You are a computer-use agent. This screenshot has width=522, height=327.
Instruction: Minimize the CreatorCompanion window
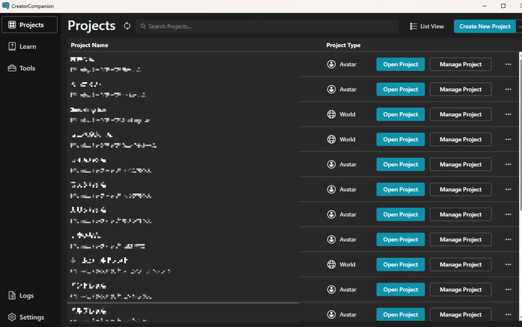click(484, 6)
